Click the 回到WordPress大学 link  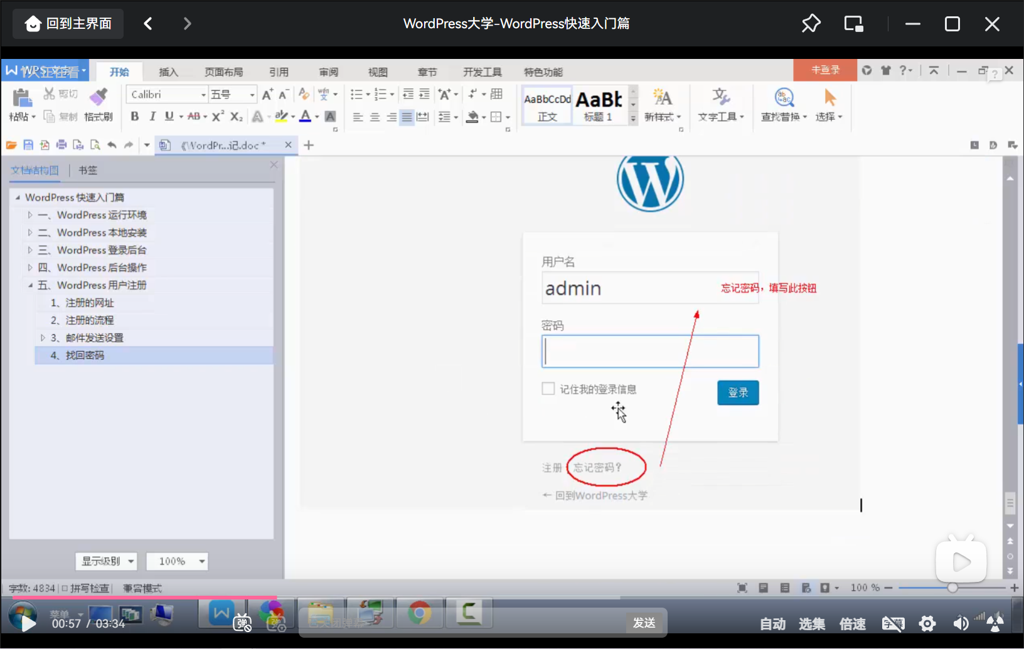click(x=595, y=495)
